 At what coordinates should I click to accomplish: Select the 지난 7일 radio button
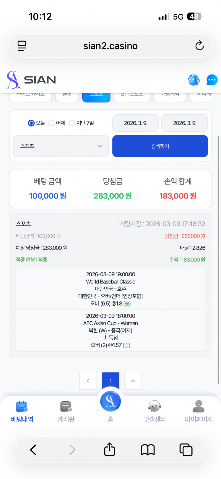pyautogui.click(x=72, y=123)
